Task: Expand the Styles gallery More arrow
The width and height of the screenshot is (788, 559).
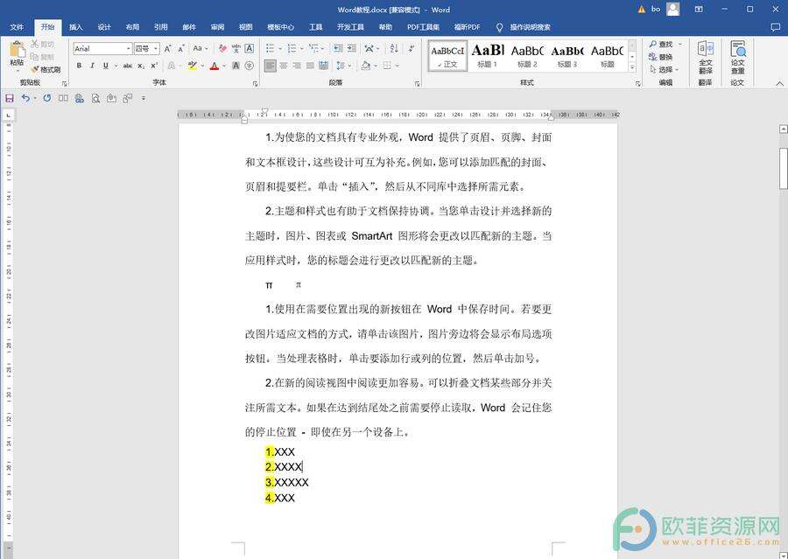Action: [632, 68]
